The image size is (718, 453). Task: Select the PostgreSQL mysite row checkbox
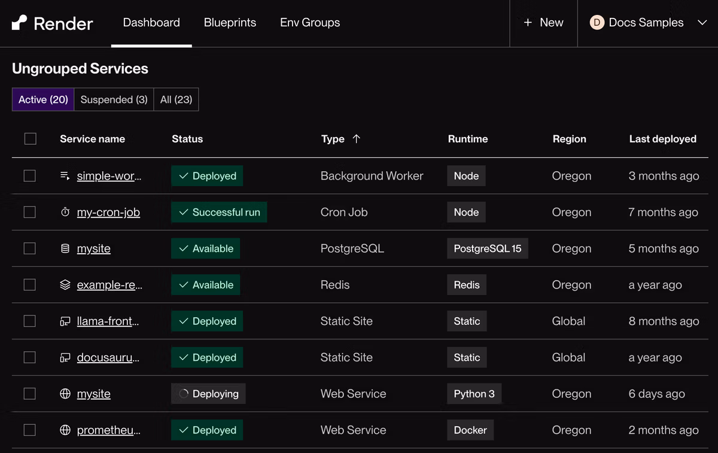(30, 248)
